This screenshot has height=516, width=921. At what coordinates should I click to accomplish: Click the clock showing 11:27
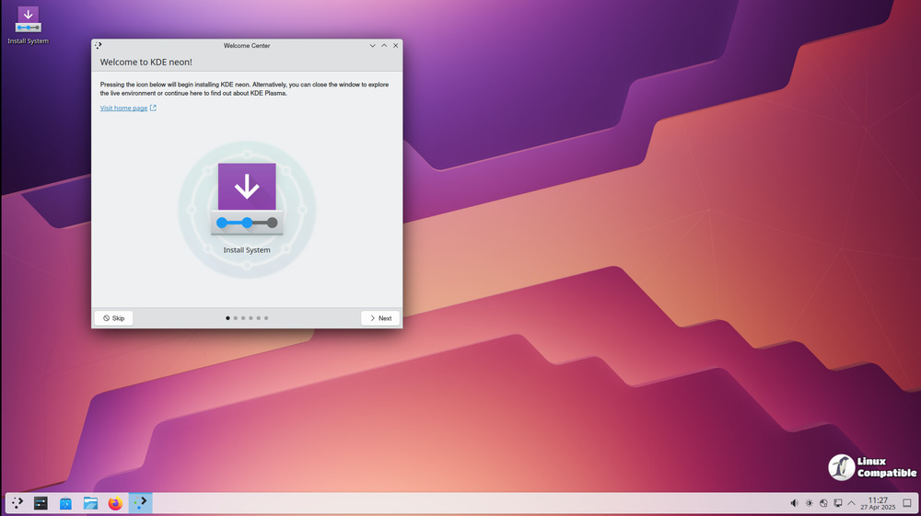point(878,503)
